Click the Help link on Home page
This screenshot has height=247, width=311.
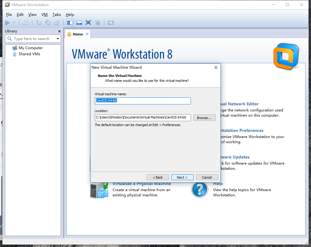click(x=218, y=184)
